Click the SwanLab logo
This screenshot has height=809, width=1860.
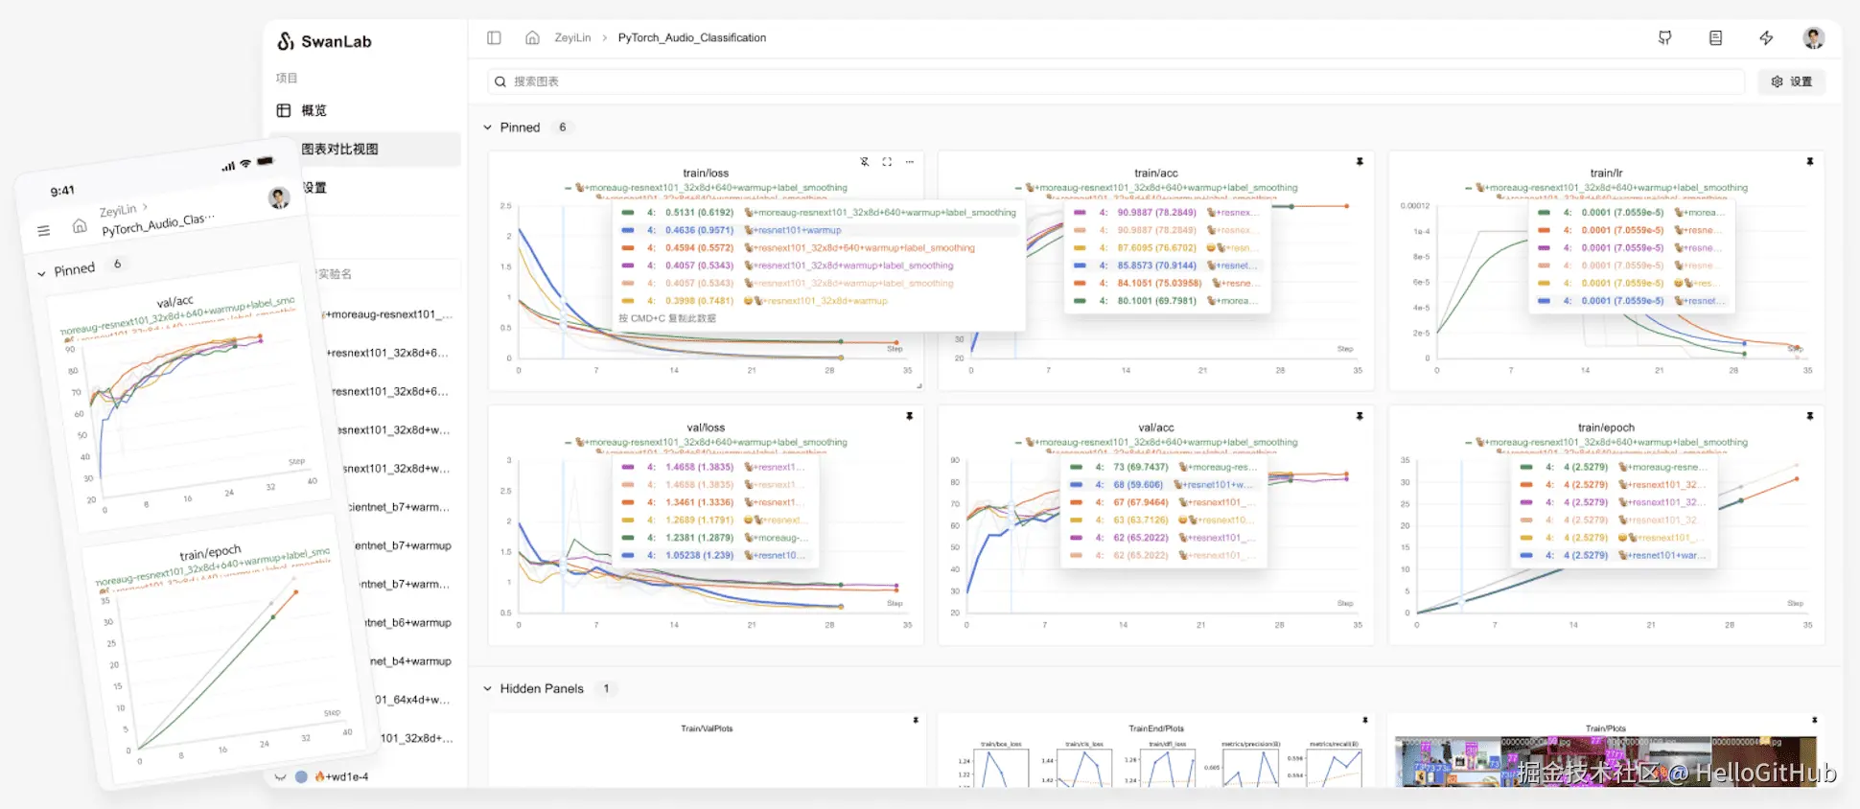(x=324, y=41)
